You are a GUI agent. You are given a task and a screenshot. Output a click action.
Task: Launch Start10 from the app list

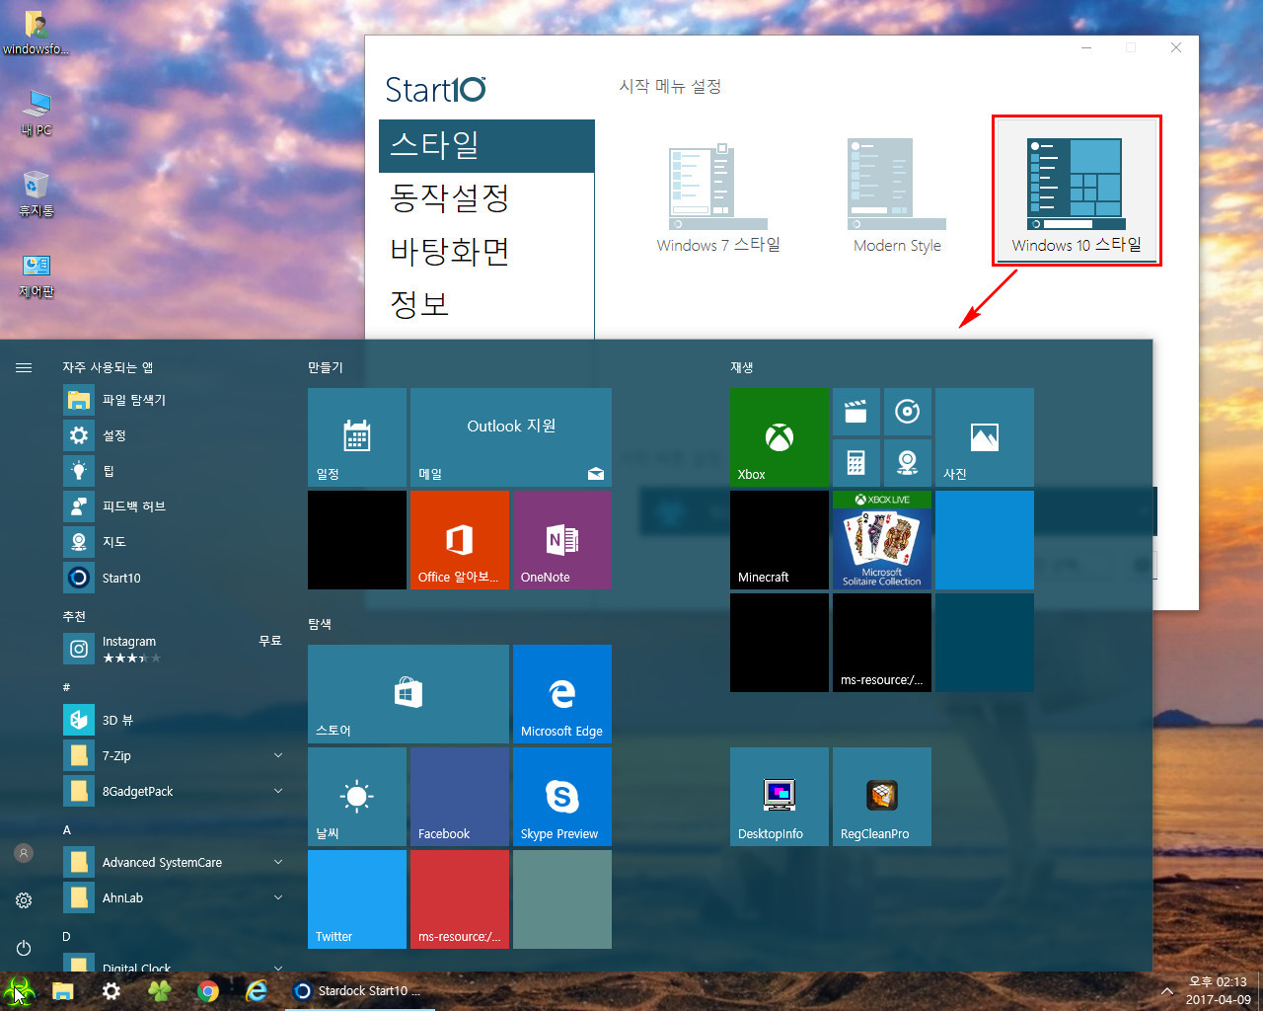coord(174,578)
